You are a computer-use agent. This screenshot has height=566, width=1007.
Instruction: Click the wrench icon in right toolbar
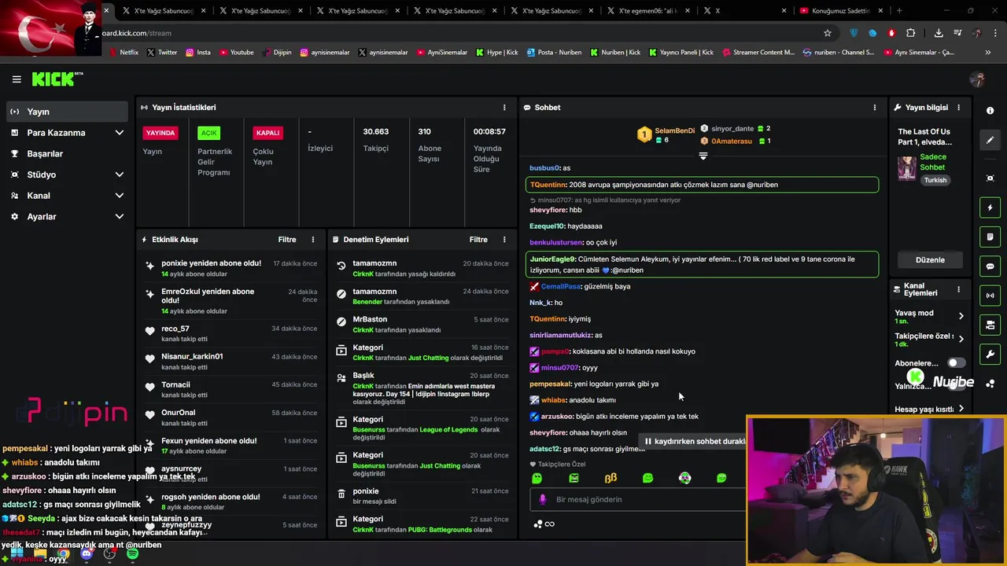coord(990,355)
